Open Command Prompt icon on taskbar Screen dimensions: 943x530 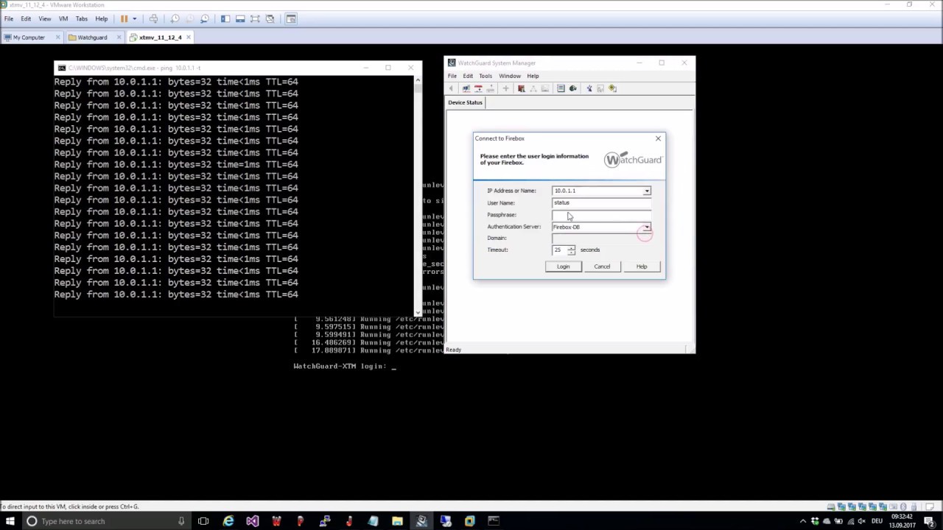click(x=494, y=521)
